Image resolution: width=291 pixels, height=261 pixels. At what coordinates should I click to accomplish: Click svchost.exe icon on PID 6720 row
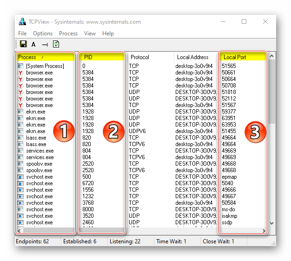(x=20, y=183)
